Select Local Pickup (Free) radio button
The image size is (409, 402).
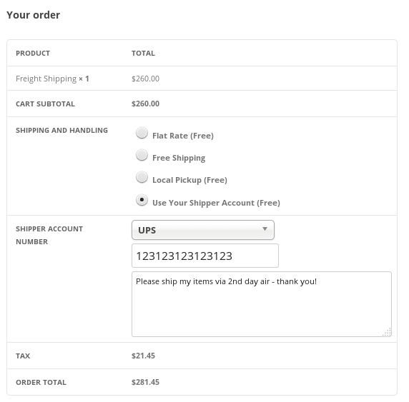(x=142, y=177)
